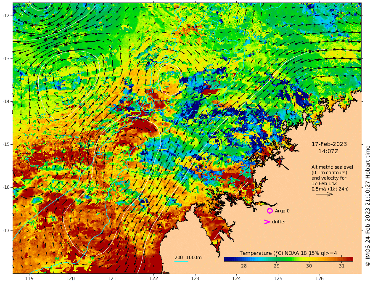Click the longitude axis label 121
Screen dimensions: 370x286
[112, 278]
